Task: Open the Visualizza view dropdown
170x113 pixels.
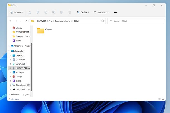Action: [x=101, y=13]
